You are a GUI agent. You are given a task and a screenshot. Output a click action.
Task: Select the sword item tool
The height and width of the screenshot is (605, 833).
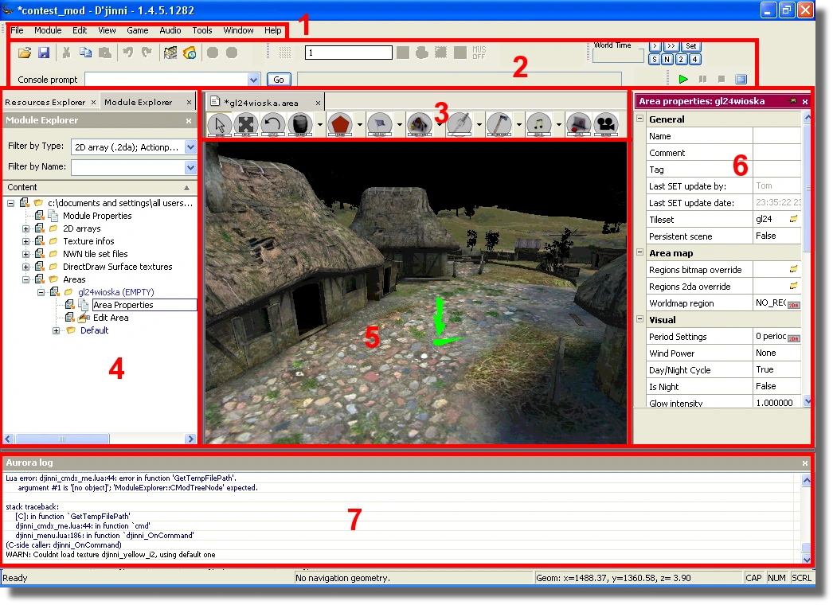[x=460, y=125]
